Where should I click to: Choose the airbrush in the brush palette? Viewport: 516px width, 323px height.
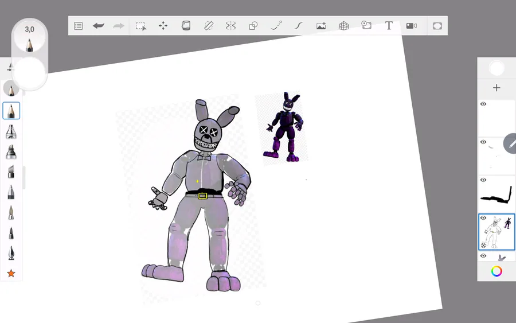pos(11,132)
